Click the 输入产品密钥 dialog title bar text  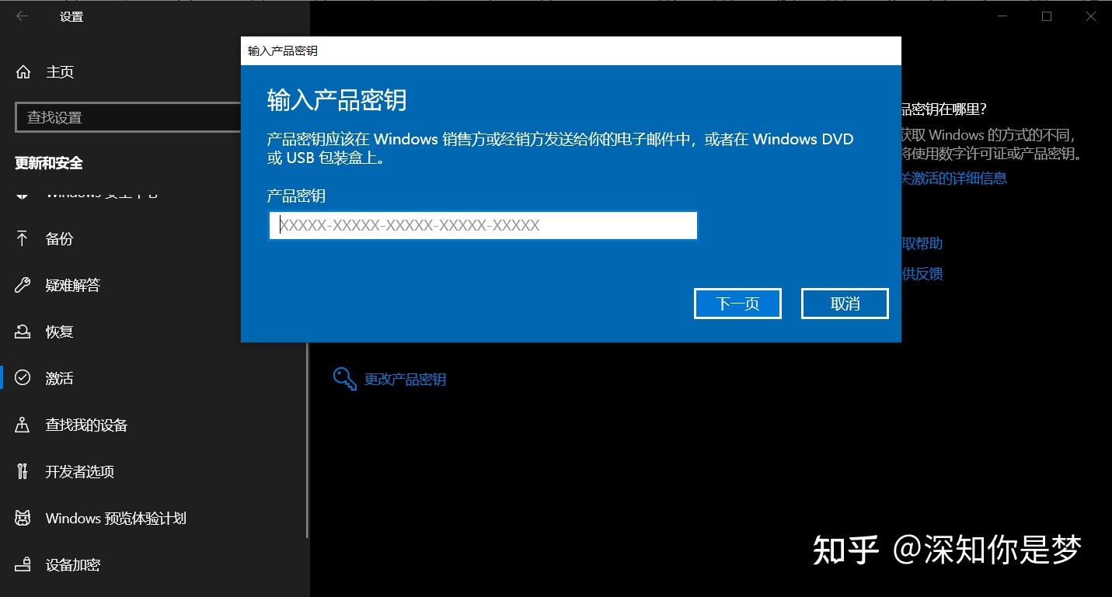pyautogui.click(x=283, y=51)
